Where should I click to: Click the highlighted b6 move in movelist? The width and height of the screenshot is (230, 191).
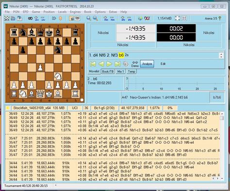click(121, 55)
